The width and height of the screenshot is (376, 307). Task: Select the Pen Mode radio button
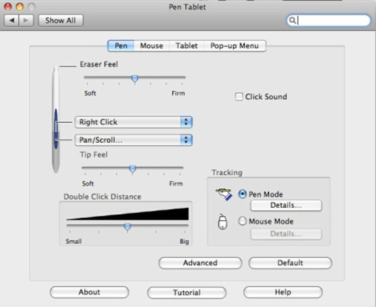[242, 194]
